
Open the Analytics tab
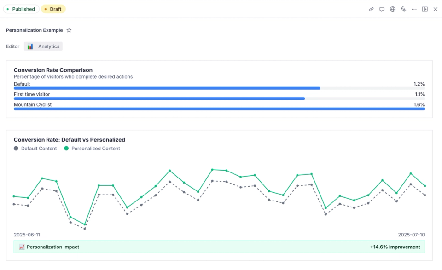[x=43, y=46]
